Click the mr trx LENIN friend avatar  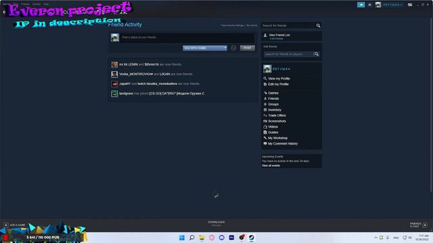point(114,65)
